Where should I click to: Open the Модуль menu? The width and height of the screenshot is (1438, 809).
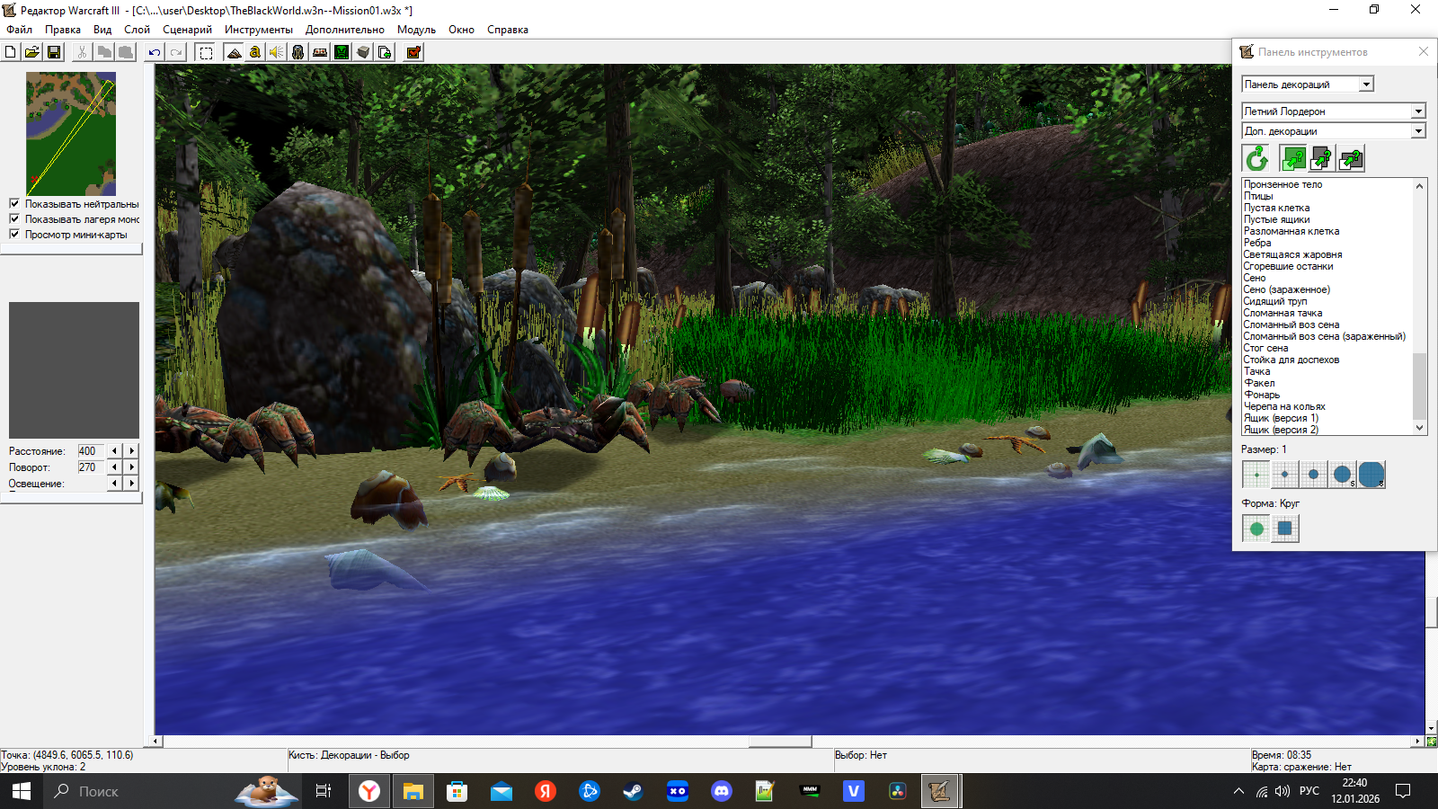(x=416, y=30)
